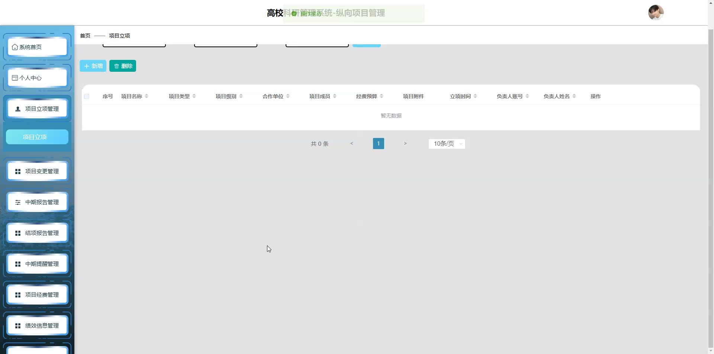Sort the table by 项目类型 caret icon
This screenshot has height=354, width=714.
pyautogui.click(x=194, y=96)
